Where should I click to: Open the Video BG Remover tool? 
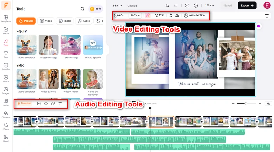[93, 82]
